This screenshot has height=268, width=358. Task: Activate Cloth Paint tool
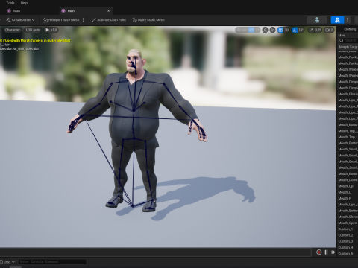tap(109, 20)
